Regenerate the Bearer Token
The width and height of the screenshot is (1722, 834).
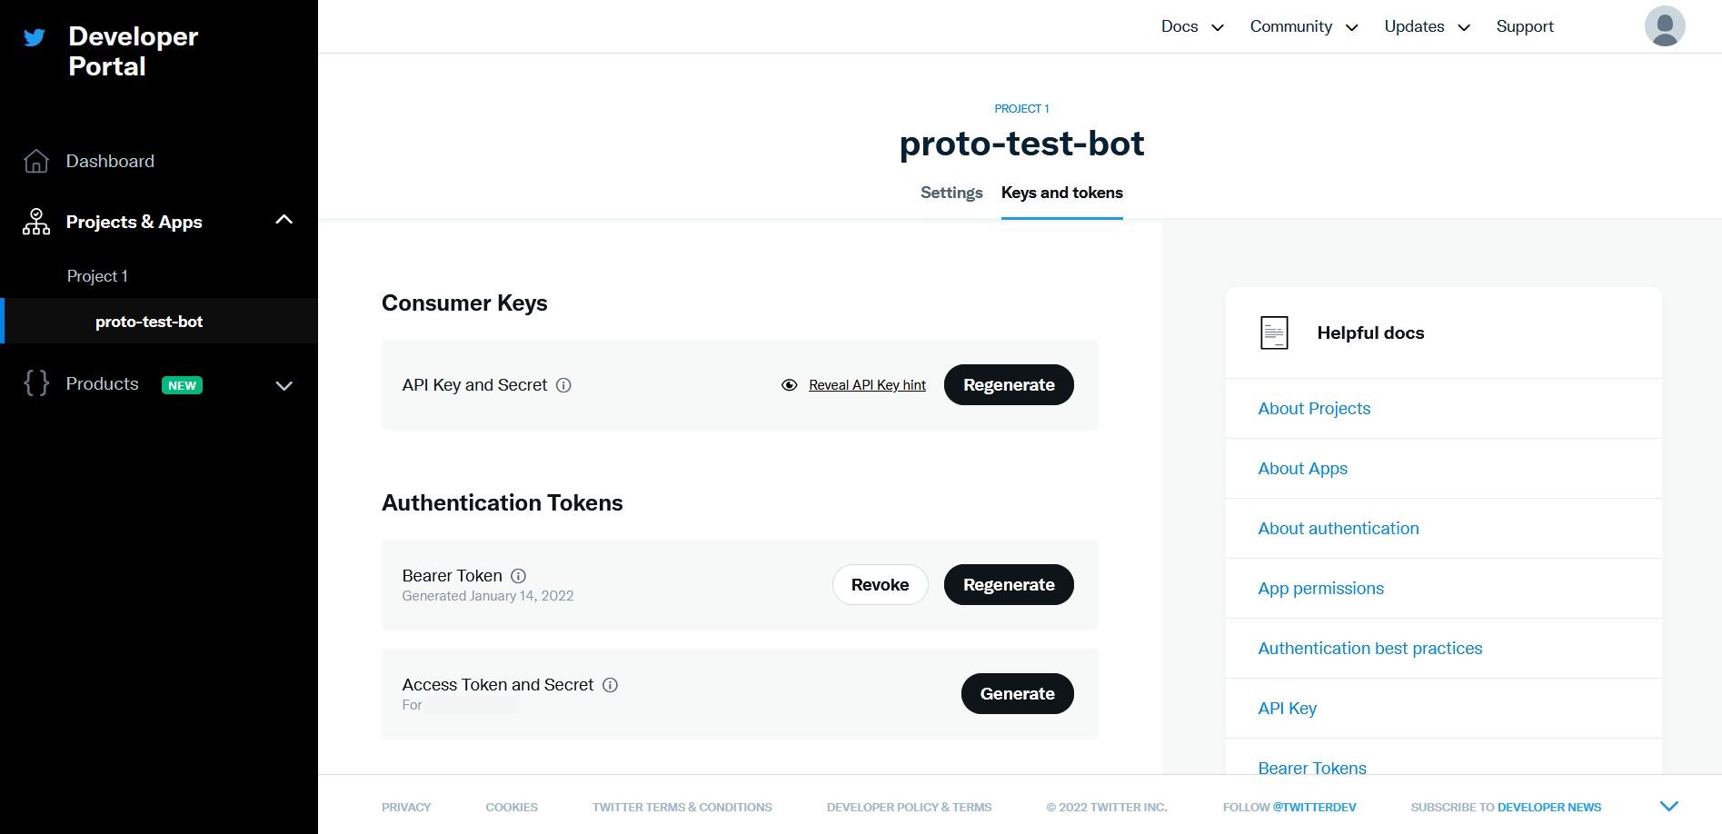click(x=1009, y=585)
